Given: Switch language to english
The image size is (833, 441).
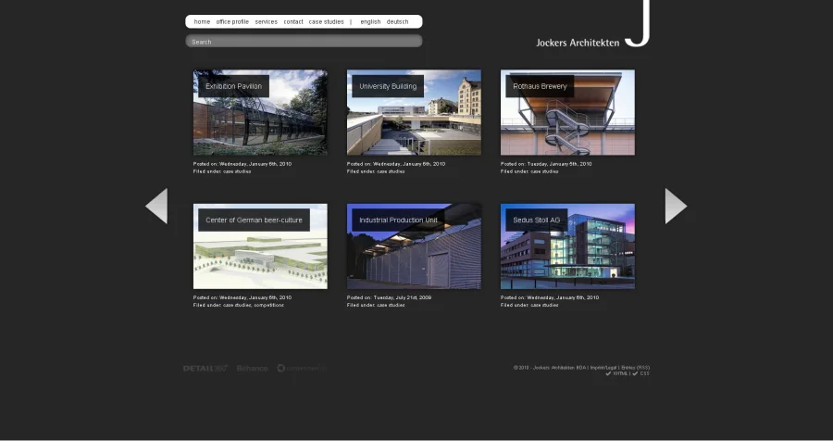Looking at the screenshot, I should (x=370, y=21).
